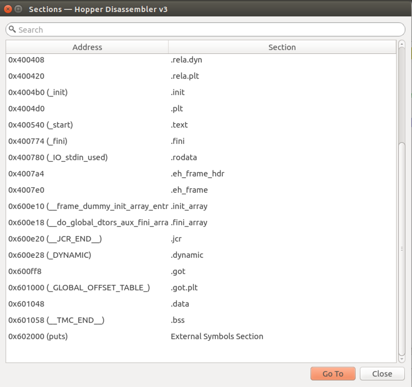Select the 0x600e28 (_DYNAMIC) address
Image resolution: width=412 pixels, height=387 pixels.
point(50,255)
